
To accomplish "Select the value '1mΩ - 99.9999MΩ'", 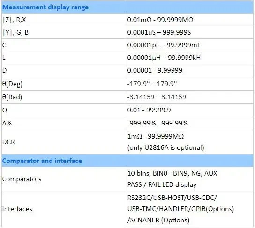I will pyautogui.click(x=156, y=136).
